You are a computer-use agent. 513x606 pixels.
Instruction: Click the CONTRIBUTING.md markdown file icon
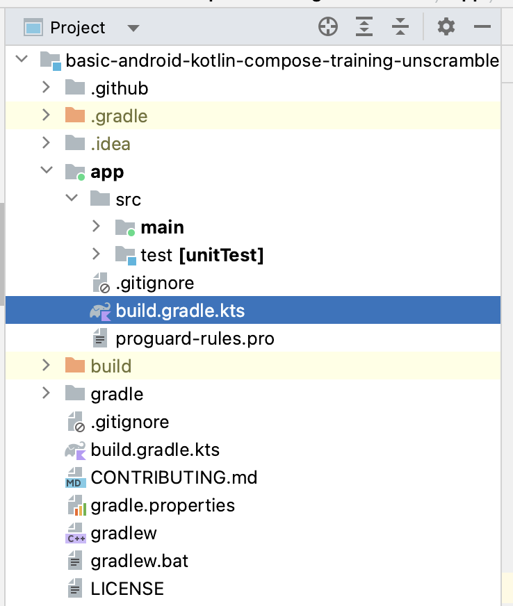click(x=74, y=478)
